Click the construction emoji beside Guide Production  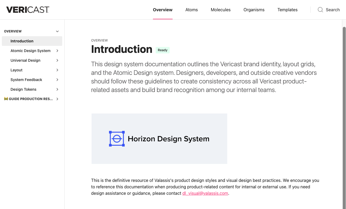point(6,99)
